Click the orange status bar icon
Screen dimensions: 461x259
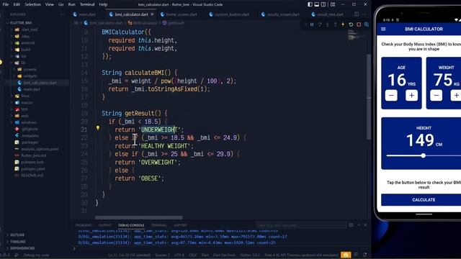coord(346,255)
